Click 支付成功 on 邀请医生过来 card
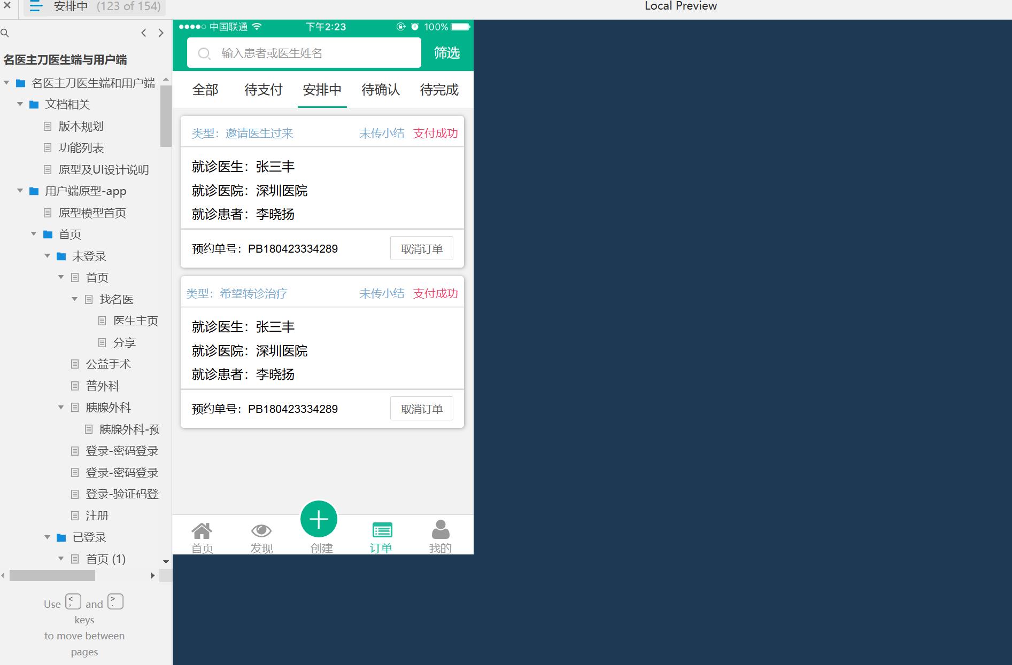Image resolution: width=1012 pixels, height=665 pixels. (x=436, y=133)
